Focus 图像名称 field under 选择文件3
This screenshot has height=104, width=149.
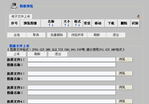click(72, 93)
